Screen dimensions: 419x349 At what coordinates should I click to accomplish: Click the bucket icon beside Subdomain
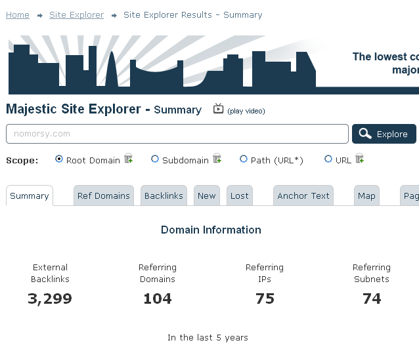click(x=217, y=159)
